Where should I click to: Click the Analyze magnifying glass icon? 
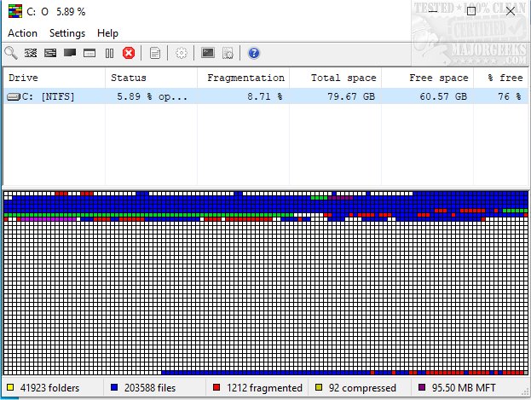(11, 53)
